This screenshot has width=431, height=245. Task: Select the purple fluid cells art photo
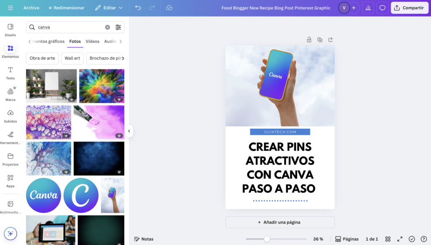point(49,122)
